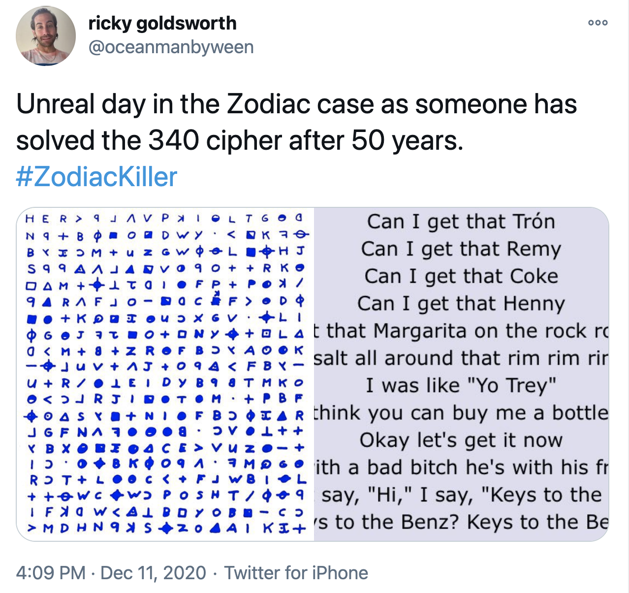Click the "Okay let's get it now" lyric
The width and height of the screenshot is (629, 593).
pyautogui.click(x=461, y=440)
